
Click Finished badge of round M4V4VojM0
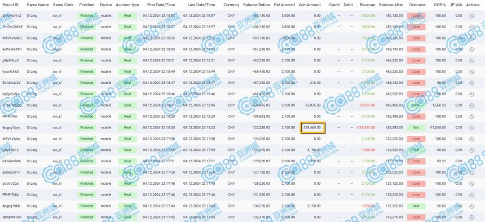(87, 38)
